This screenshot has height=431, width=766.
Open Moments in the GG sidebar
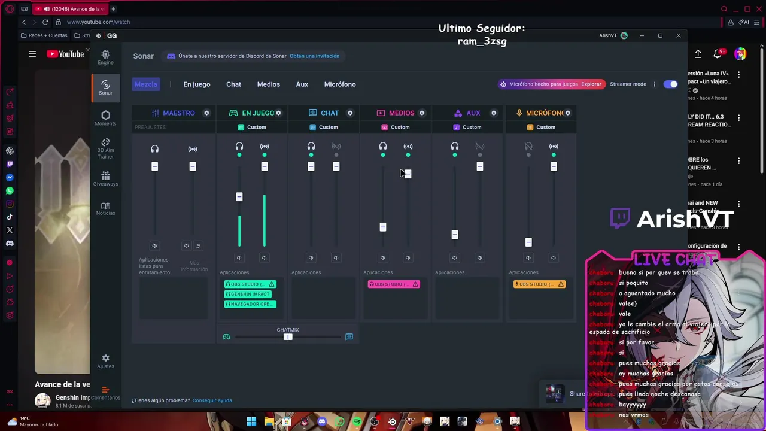click(x=105, y=118)
